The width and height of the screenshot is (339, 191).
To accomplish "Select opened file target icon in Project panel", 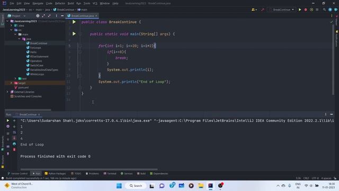I will (38, 16).
